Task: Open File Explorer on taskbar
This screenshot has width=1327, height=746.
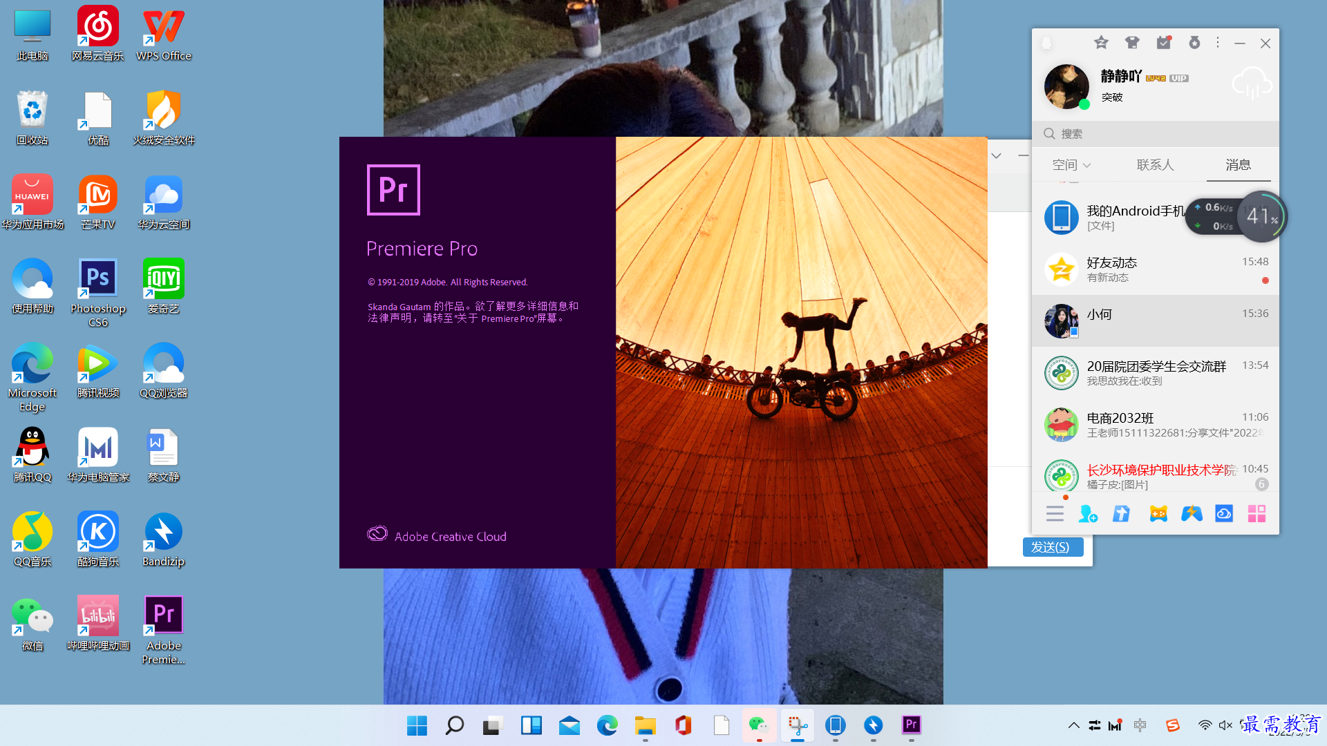Action: (x=646, y=725)
